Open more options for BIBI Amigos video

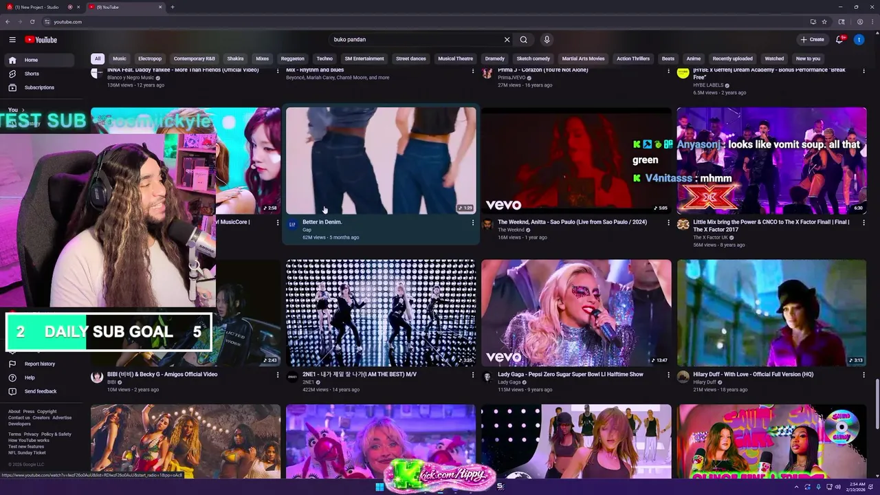[x=278, y=375]
